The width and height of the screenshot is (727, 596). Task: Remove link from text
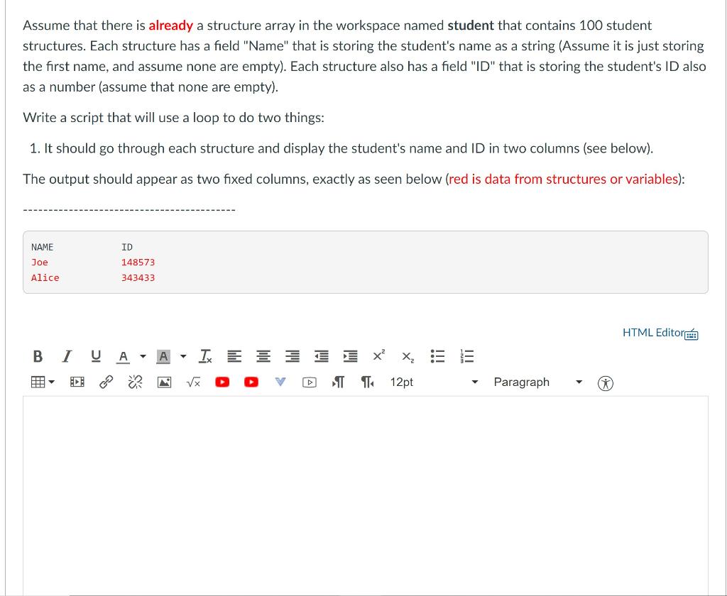(x=135, y=382)
